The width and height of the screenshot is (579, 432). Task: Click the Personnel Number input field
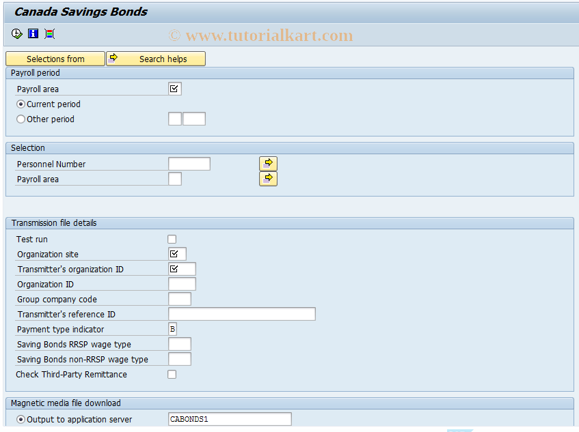pyautogui.click(x=189, y=164)
